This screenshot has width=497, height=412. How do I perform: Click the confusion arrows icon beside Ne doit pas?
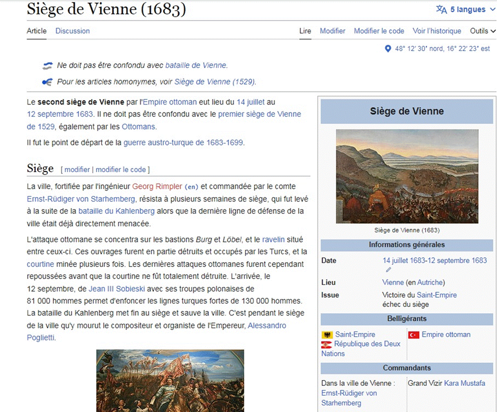(47, 66)
